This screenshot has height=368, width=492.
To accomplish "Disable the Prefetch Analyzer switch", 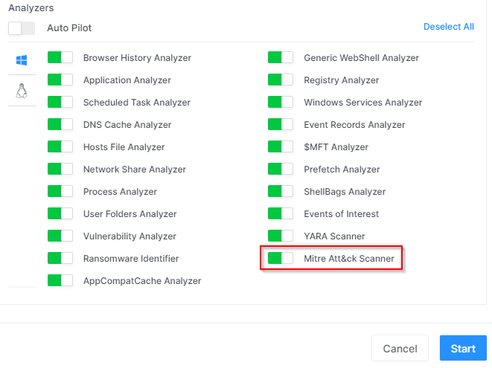I will [x=281, y=169].
